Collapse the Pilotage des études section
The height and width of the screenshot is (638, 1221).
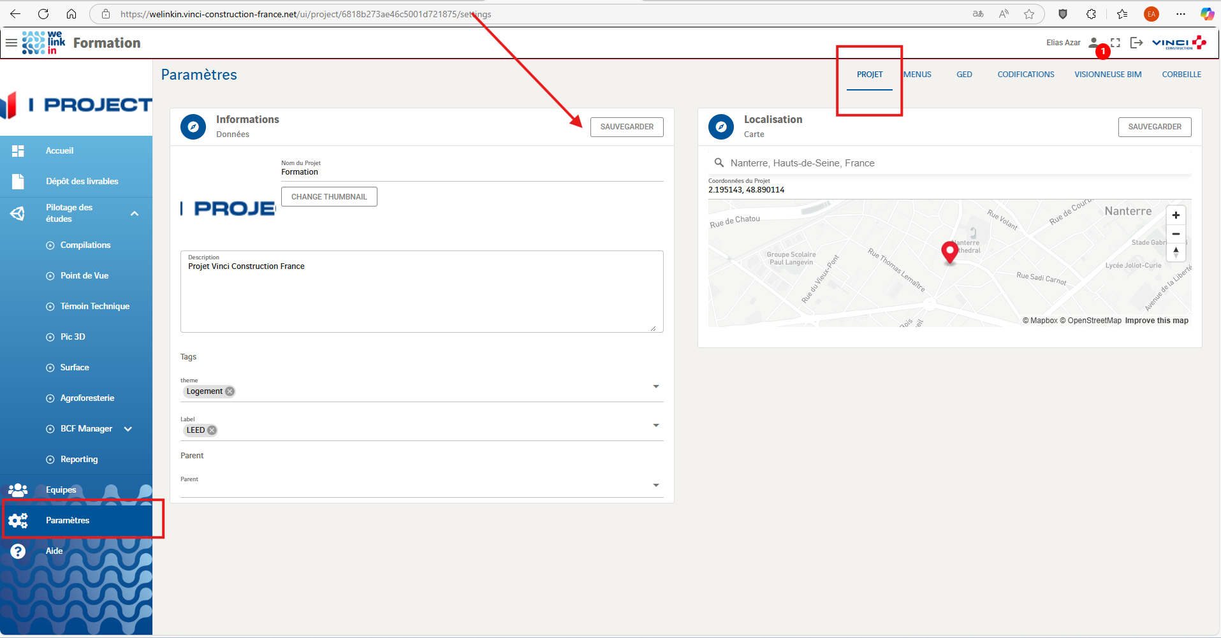tap(135, 214)
